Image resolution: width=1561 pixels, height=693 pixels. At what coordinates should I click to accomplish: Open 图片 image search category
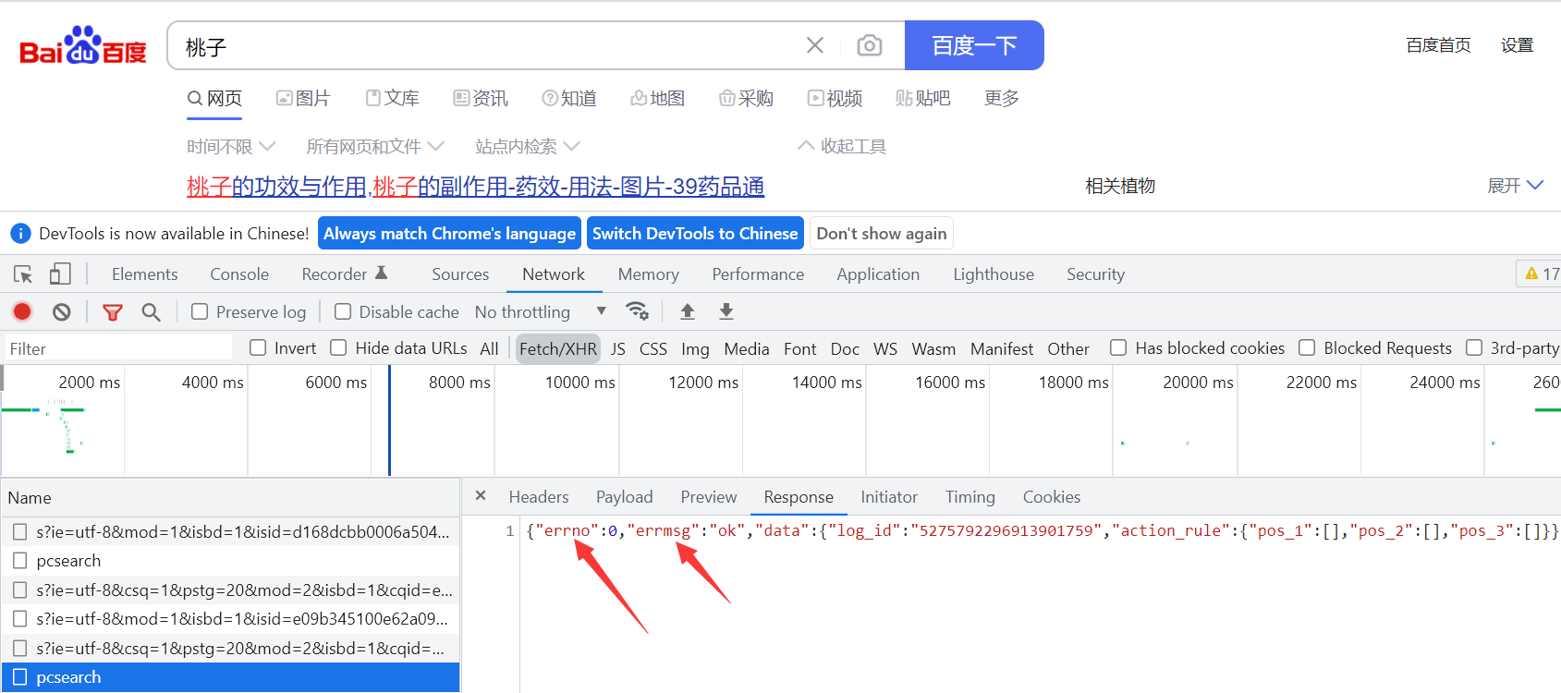coord(303,98)
